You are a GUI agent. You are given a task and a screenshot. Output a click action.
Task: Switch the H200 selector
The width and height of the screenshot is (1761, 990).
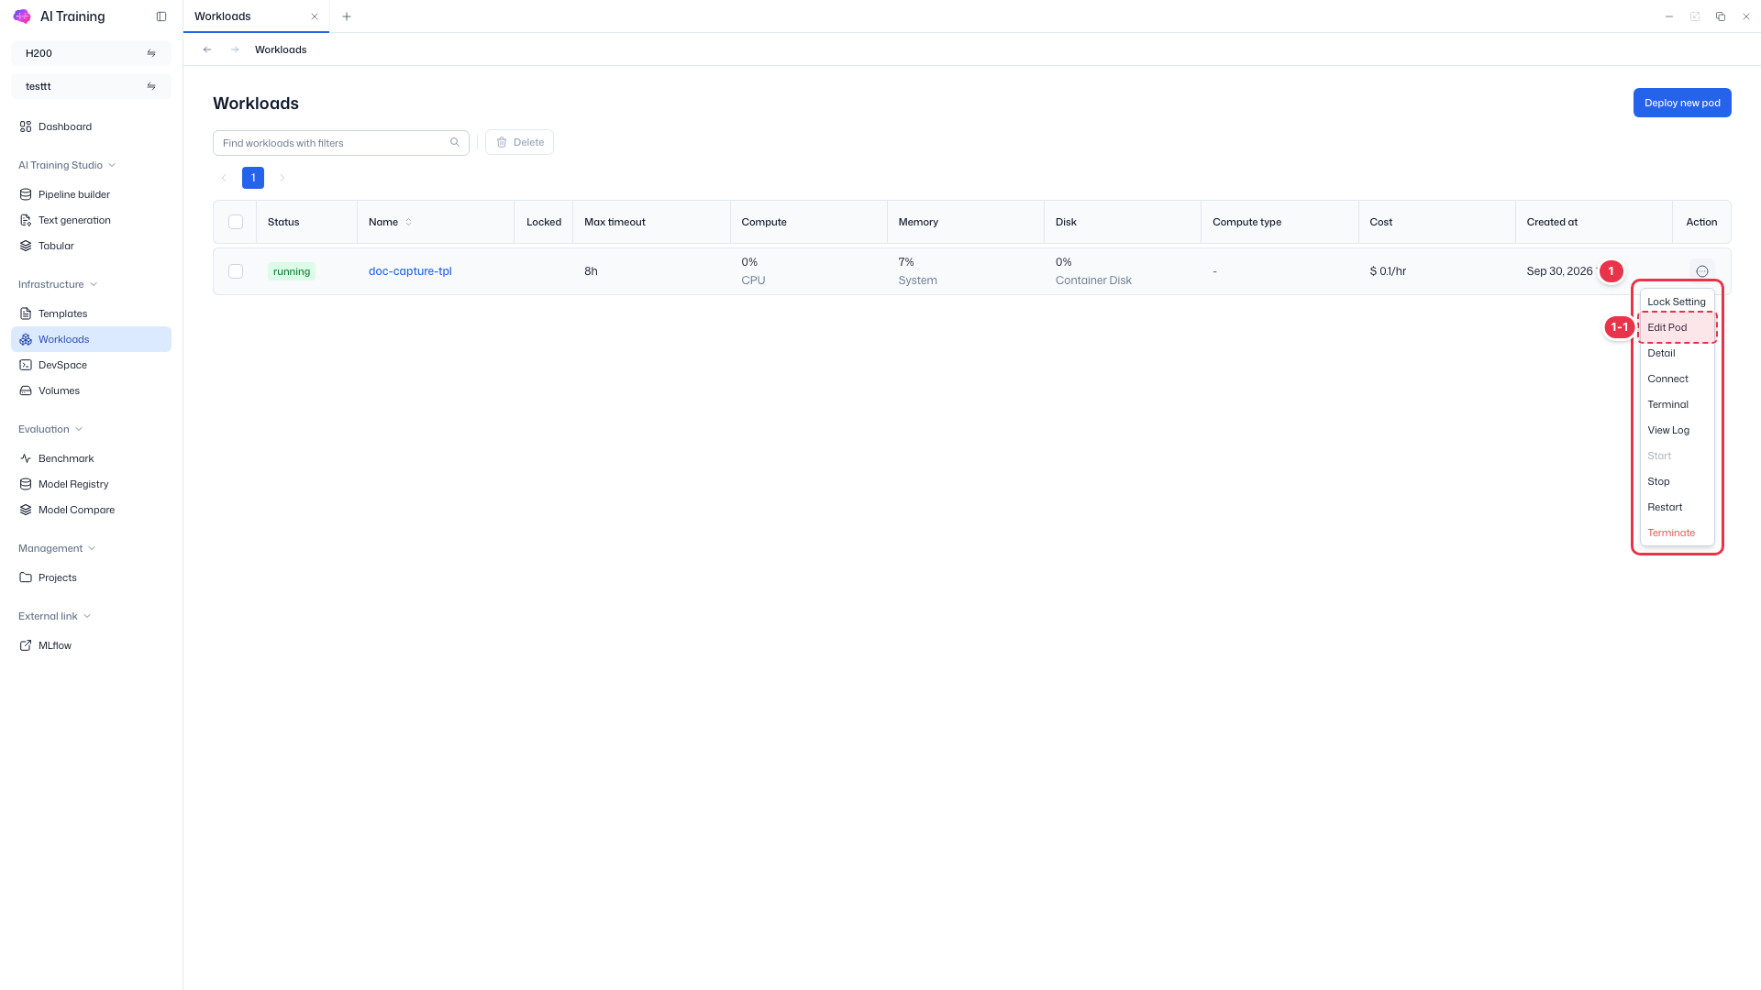(x=91, y=53)
